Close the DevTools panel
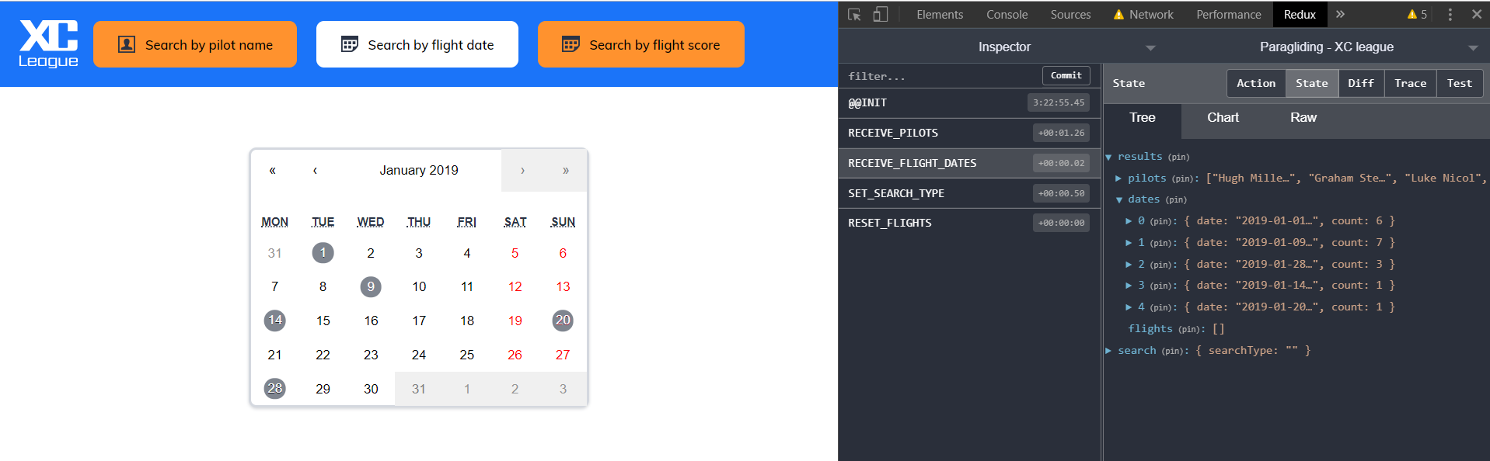Viewport: 1490px width, 461px height. (1476, 14)
